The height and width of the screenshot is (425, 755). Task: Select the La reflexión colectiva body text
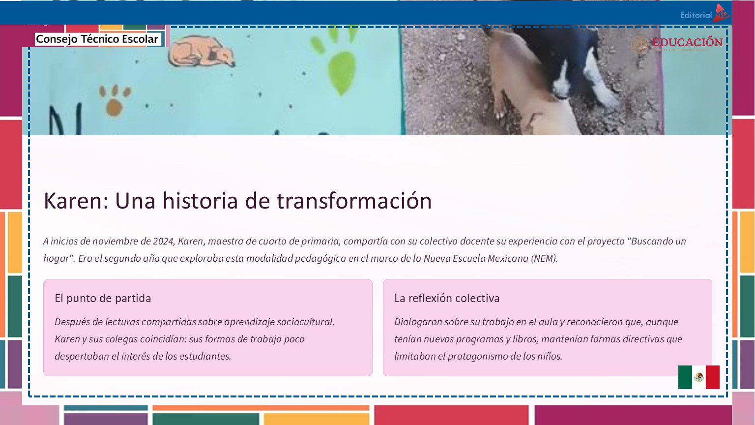coord(538,339)
